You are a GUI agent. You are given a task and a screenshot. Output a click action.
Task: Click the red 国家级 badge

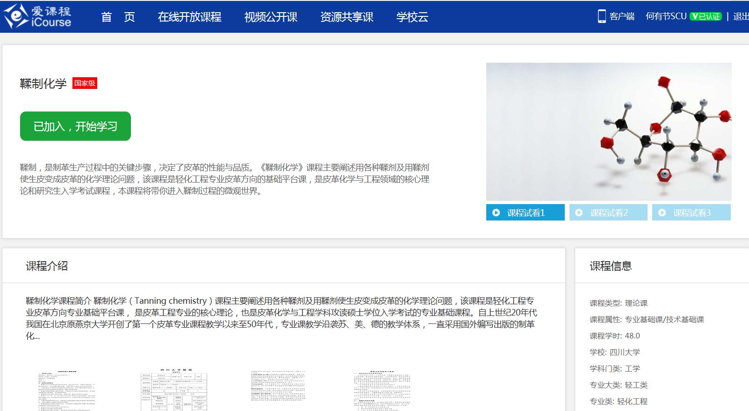(85, 83)
